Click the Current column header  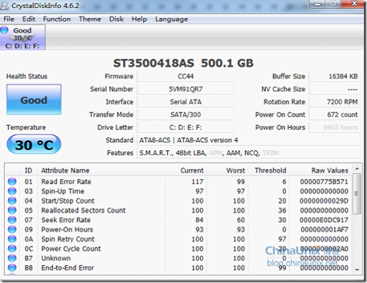coord(186,170)
